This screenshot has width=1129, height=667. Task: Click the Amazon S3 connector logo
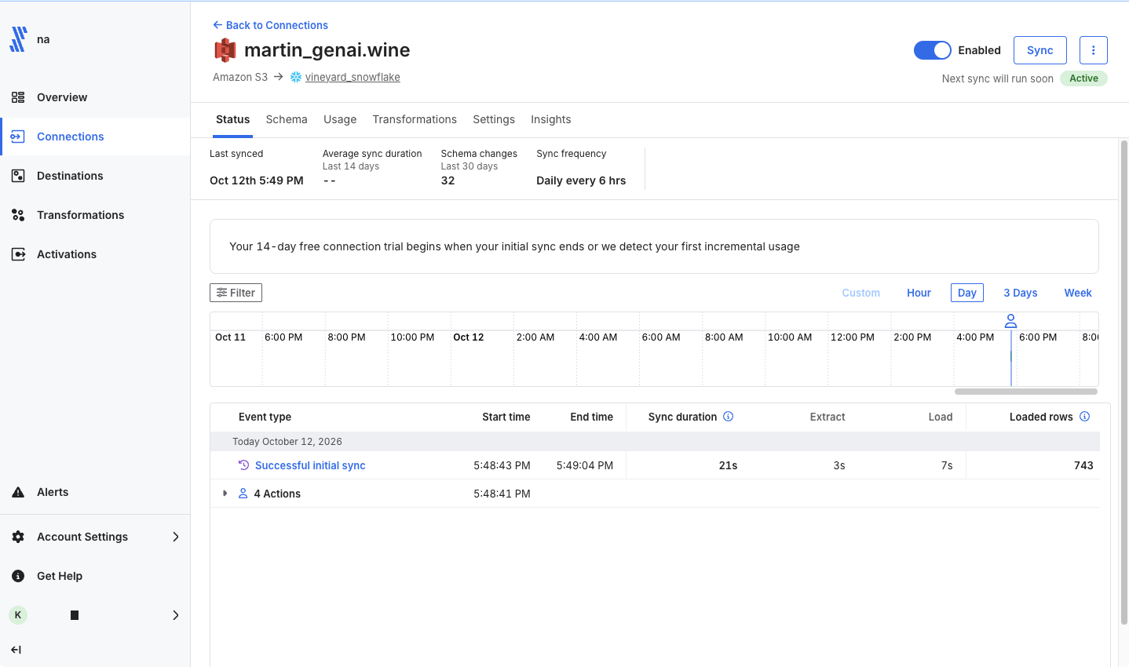(225, 50)
